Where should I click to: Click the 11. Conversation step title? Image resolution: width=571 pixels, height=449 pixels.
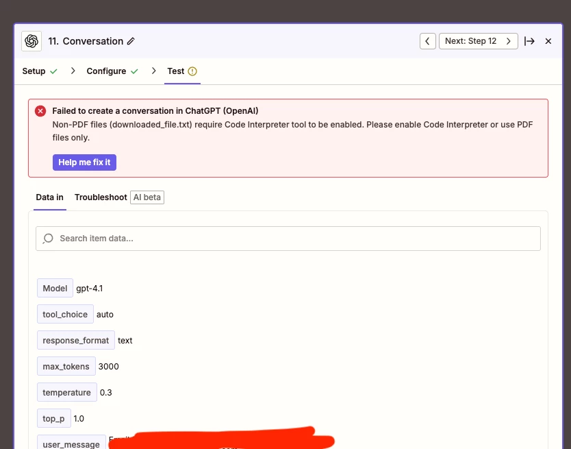pos(86,41)
